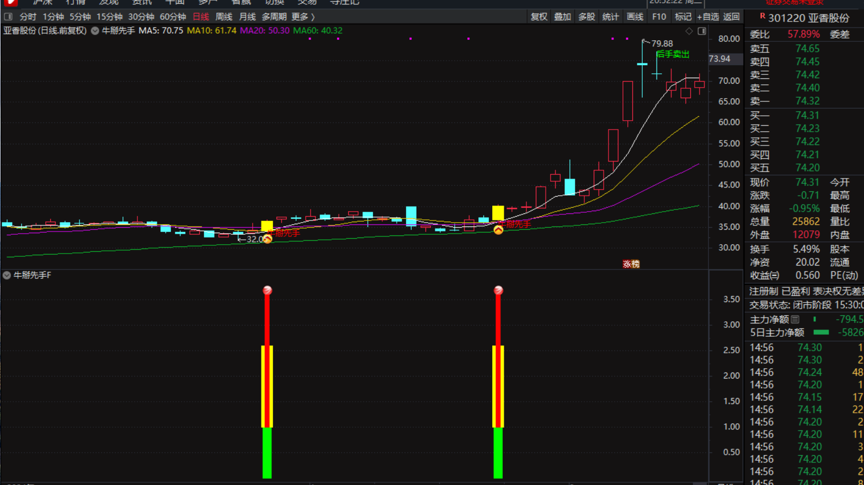Open the 多股 multi-stock view
Screen dimensions: 864x485
pos(586,17)
